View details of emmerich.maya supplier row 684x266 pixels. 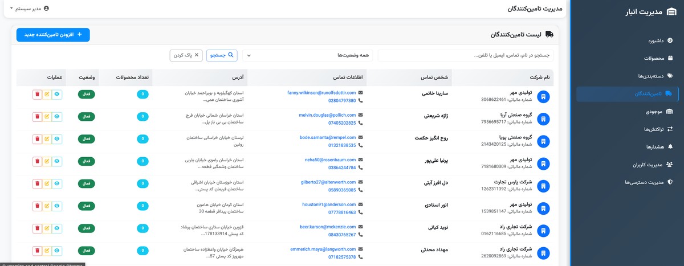tap(56, 251)
